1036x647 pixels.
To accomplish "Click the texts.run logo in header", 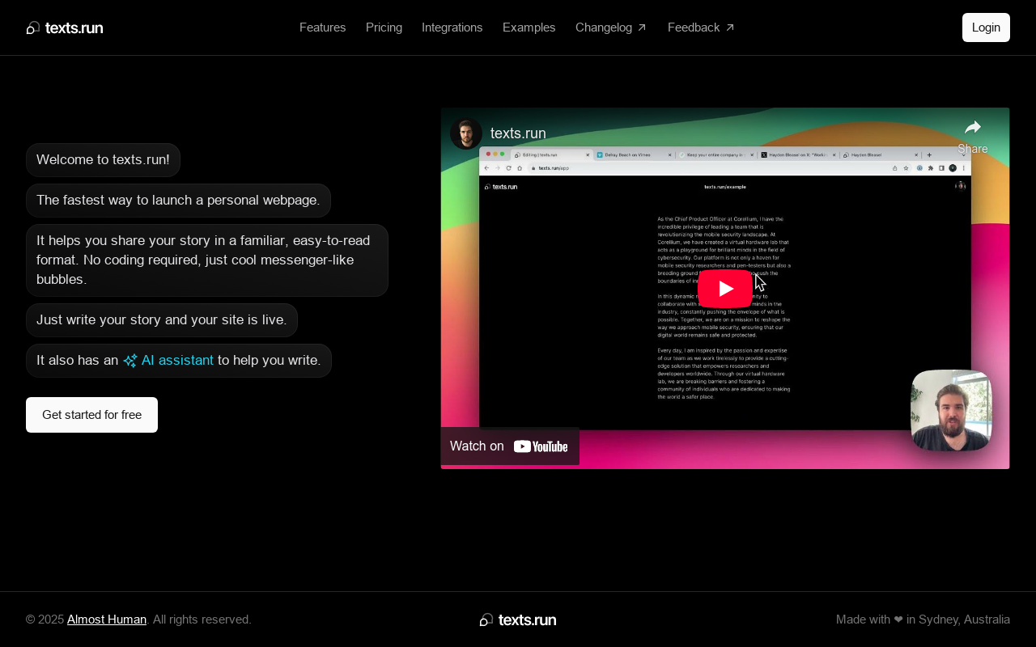I will point(65,28).
